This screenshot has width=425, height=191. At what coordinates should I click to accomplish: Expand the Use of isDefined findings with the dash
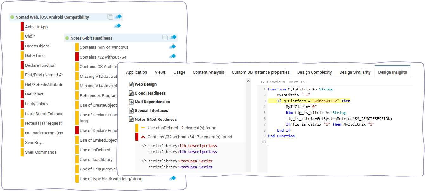click(x=143, y=128)
